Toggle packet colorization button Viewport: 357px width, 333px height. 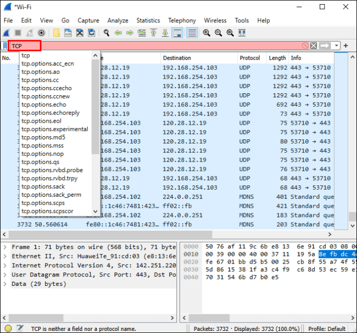pos(192,33)
